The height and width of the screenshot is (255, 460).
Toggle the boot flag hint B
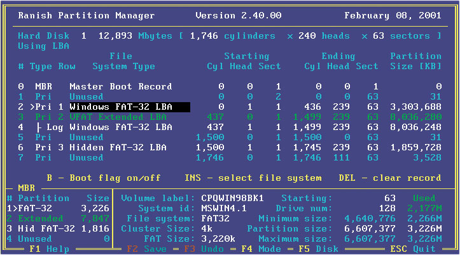pyautogui.click(x=103, y=178)
